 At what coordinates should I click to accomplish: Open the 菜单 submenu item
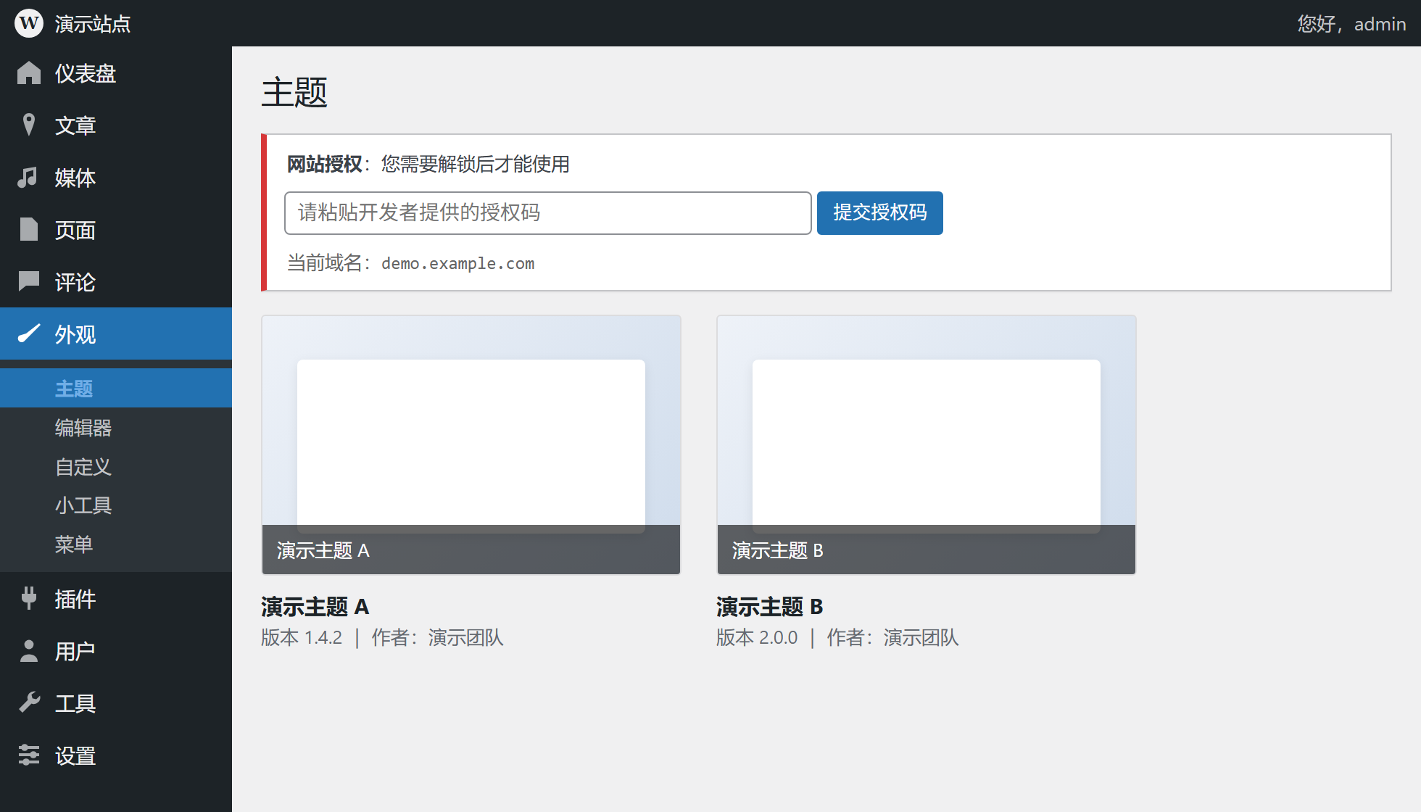[x=116, y=544]
